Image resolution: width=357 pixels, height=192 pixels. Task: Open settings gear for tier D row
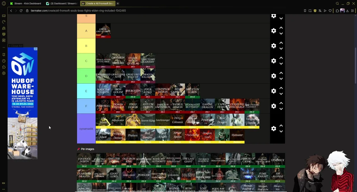(x=274, y=76)
